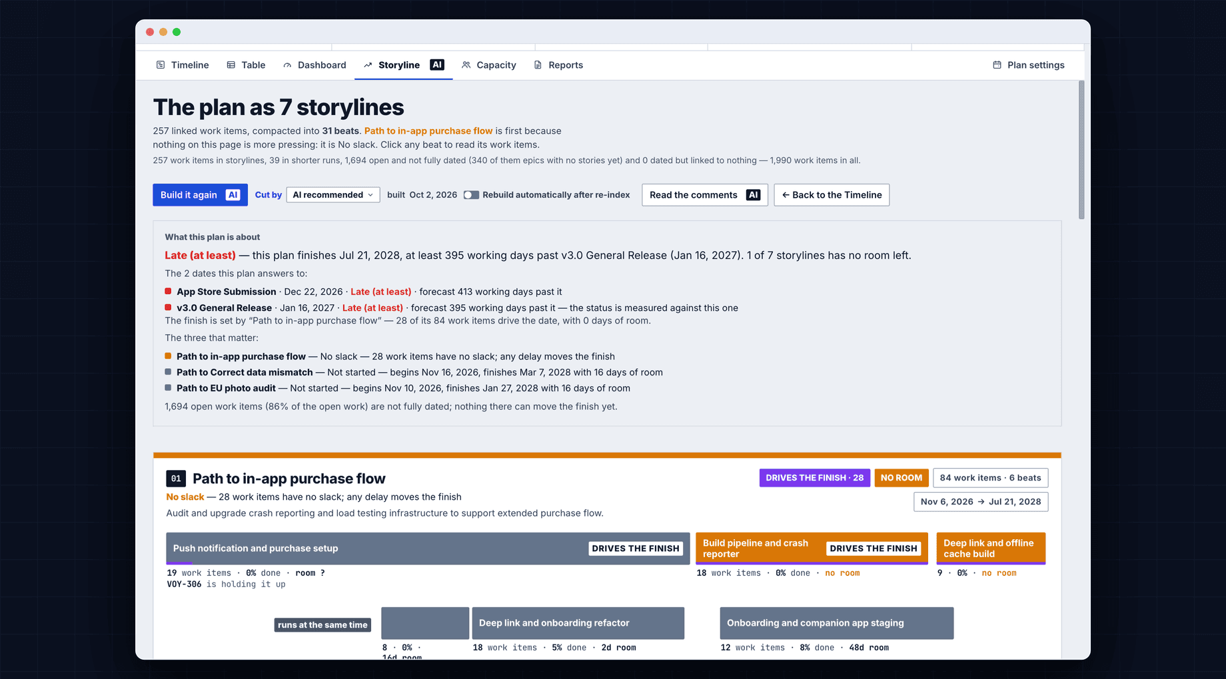The image size is (1226, 679).
Task: Click v3.0 General Release milestone text
Action: click(224, 308)
